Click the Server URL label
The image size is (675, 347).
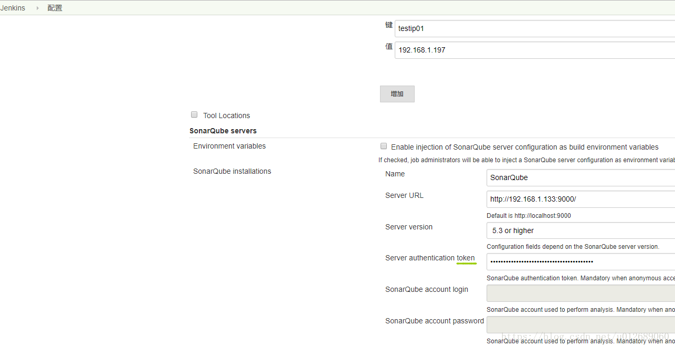[x=404, y=195]
